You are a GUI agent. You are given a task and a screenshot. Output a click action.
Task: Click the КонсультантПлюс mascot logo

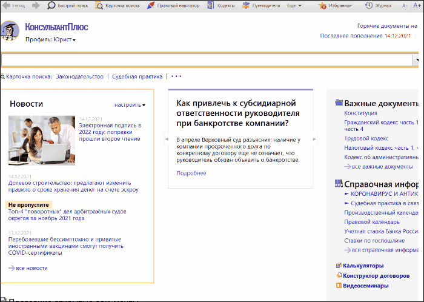(10, 31)
